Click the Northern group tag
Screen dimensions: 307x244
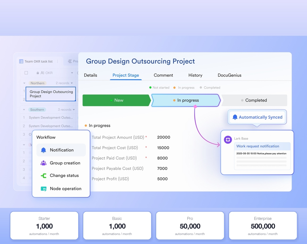pos(38,83)
